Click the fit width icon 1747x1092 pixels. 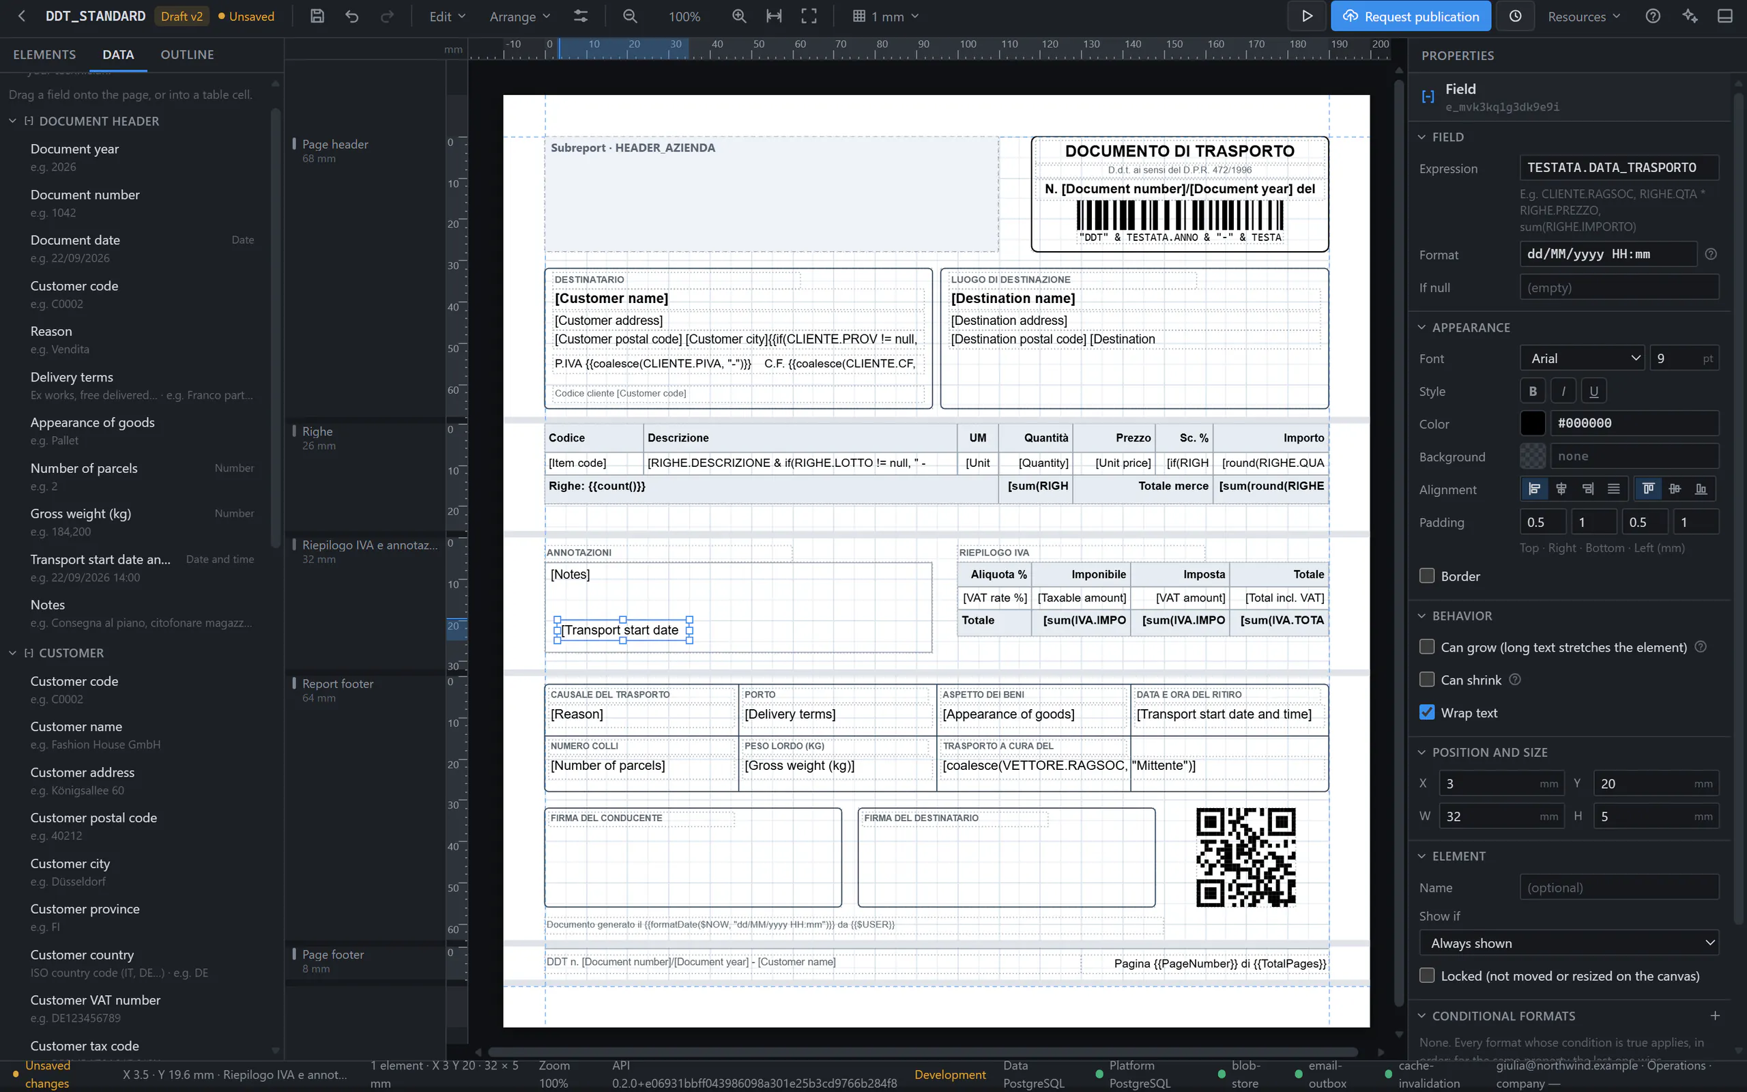(x=774, y=16)
